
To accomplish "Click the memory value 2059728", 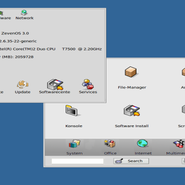I will [x=24, y=57].
